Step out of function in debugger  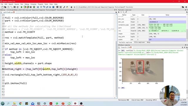(x=47, y=7)
